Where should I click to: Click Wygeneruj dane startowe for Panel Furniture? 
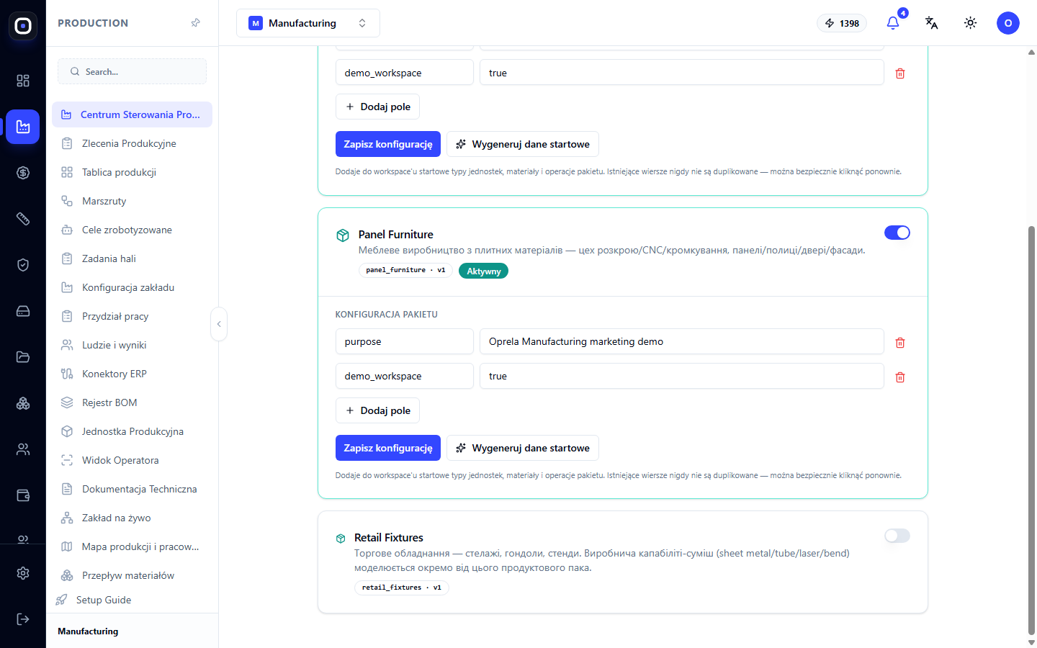(523, 448)
